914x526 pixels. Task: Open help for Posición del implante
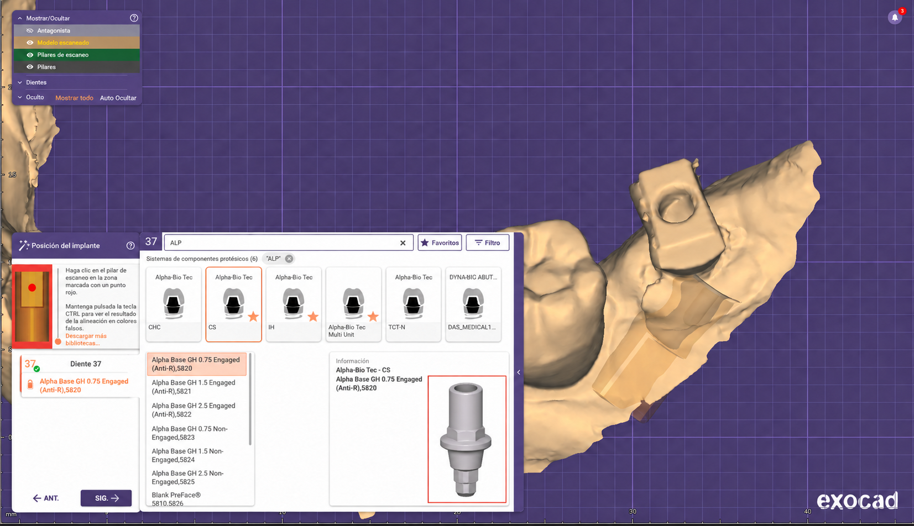(x=130, y=246)
